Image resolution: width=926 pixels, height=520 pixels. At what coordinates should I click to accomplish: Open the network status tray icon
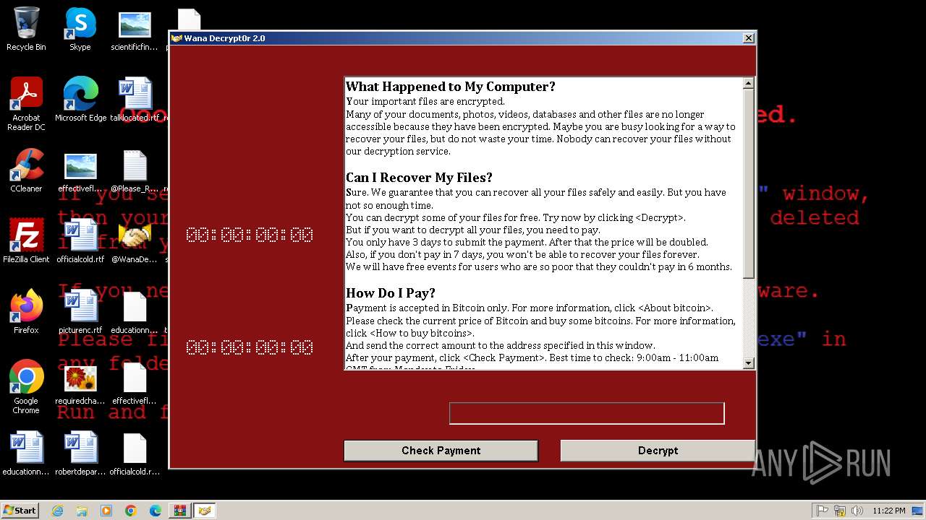[839, 511]
